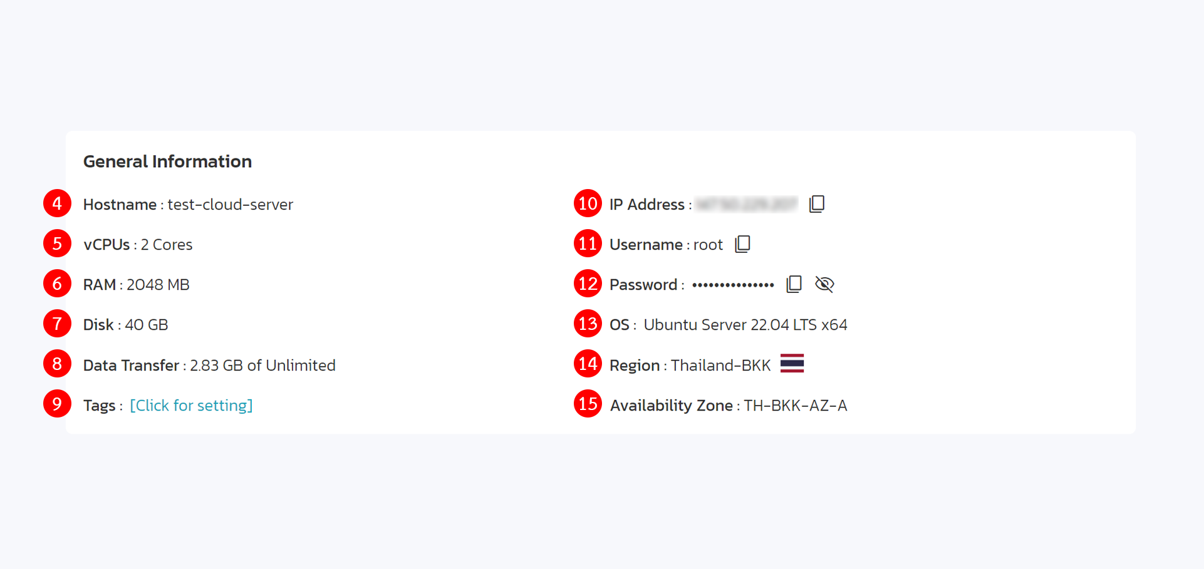Click the Region Thailand-BKK label
The width and height of the screenshot is (1204, 569).
pyautogui.click(x=690, y=365)
